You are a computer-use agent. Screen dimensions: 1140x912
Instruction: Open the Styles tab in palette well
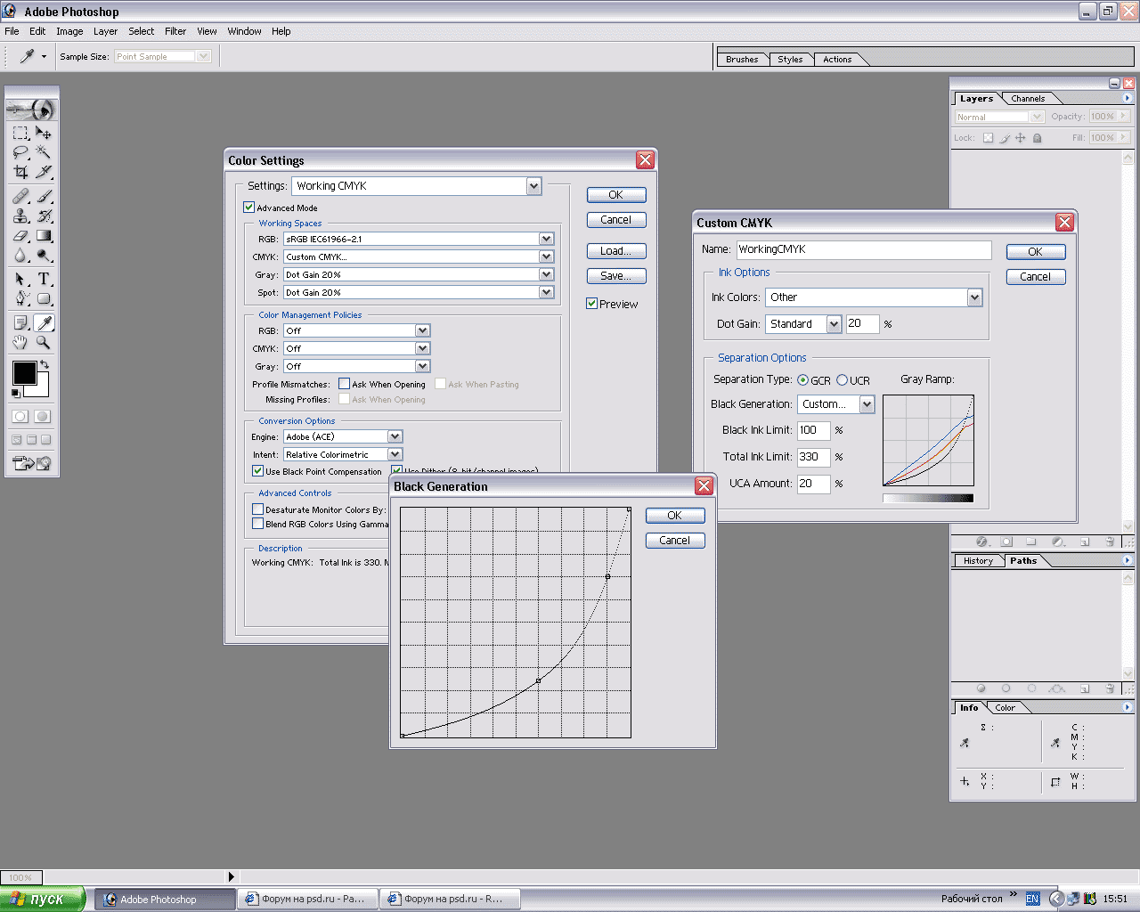tap(790, 60)
